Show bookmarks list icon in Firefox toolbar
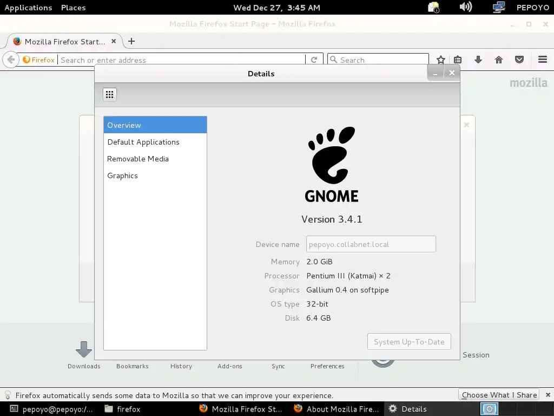The height and width of the screenshot is (416, 554). [x=458, y=60]
